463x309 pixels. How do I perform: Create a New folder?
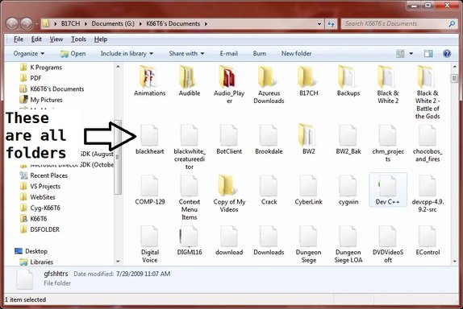(296, 54)
